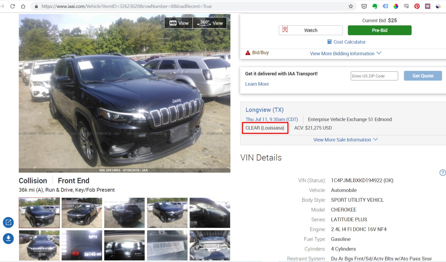This screenshot has width=446, height=262.
Task: Click the round download images icon
Action: tap(8, 239)
